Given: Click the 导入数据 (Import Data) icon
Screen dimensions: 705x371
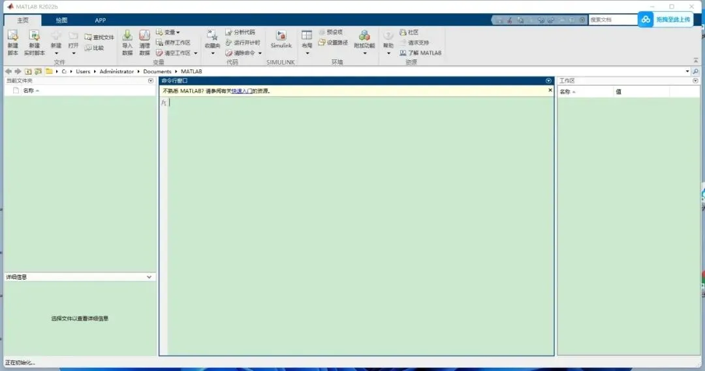Looking at the screenshot, I should 127,42.
